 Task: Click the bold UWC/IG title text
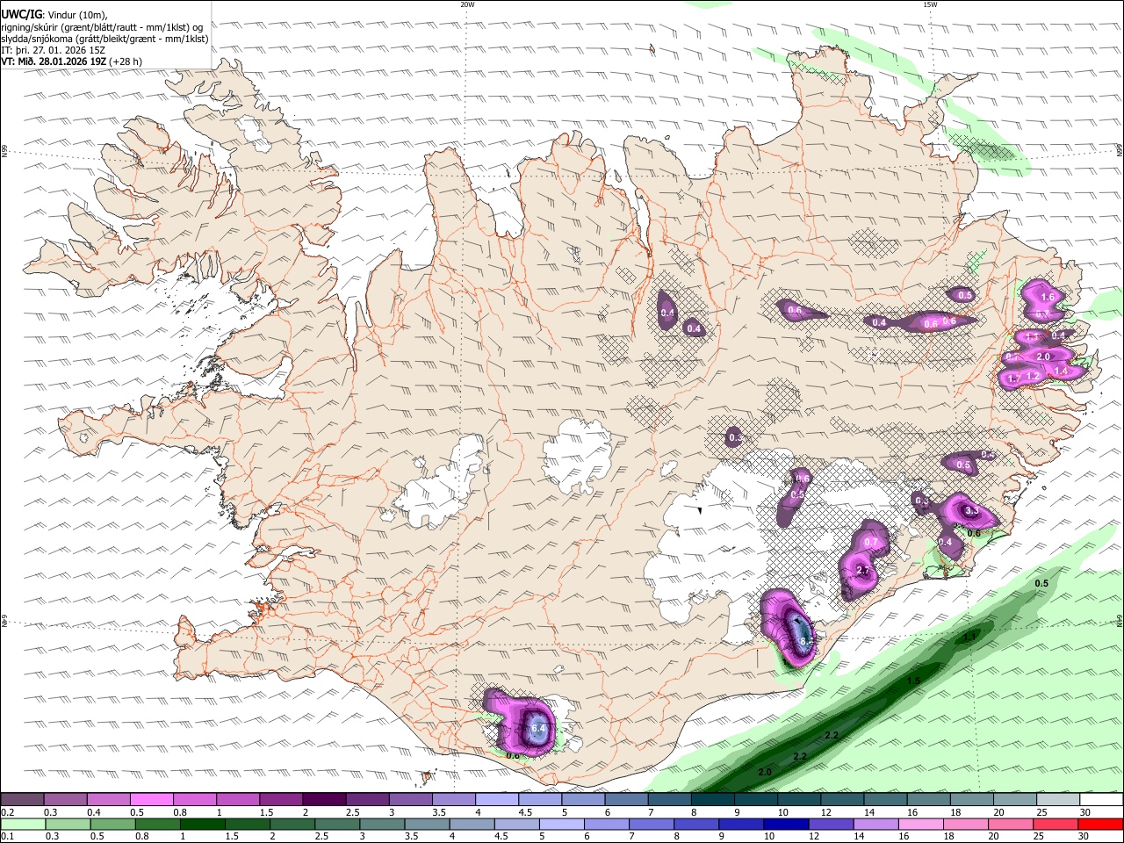coord(22,13)
